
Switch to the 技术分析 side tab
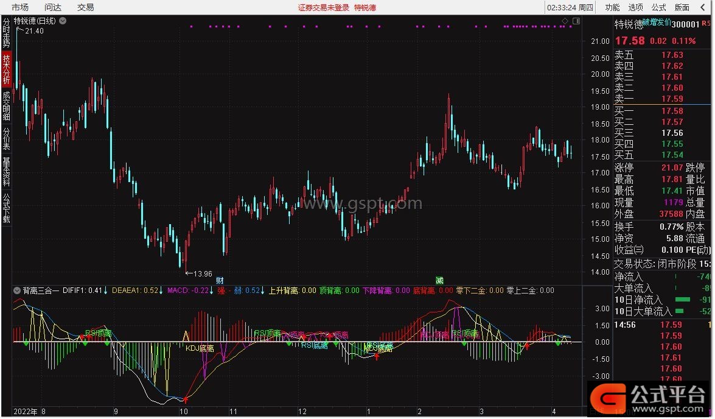6,69
